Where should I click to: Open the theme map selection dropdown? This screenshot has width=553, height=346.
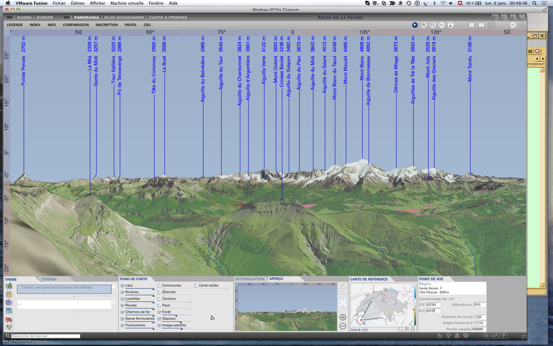click(x=64, y=289)
